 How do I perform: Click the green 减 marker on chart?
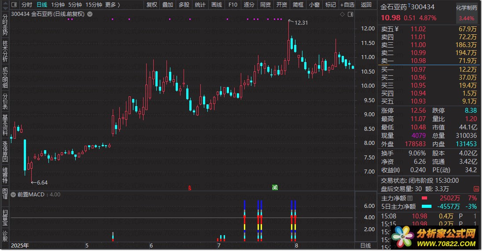click(x=275, y=188)
